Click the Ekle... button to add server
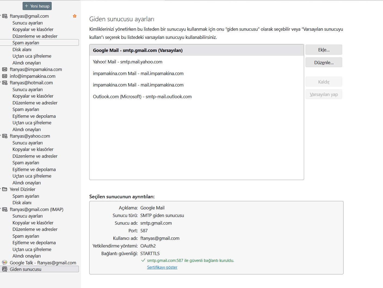Image resolution: width=383 pixels, height=288 pixels. click(324, 50)
